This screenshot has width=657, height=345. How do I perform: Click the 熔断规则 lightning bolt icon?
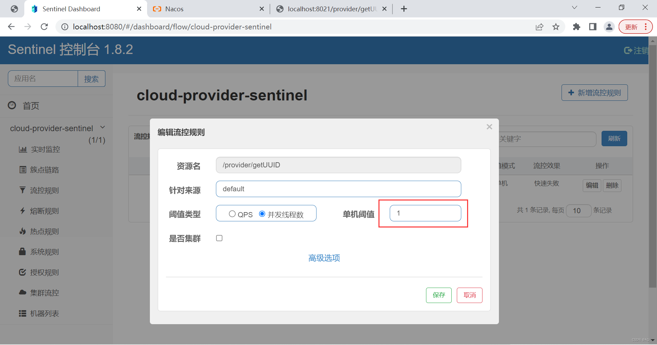(x=23, y=211)
